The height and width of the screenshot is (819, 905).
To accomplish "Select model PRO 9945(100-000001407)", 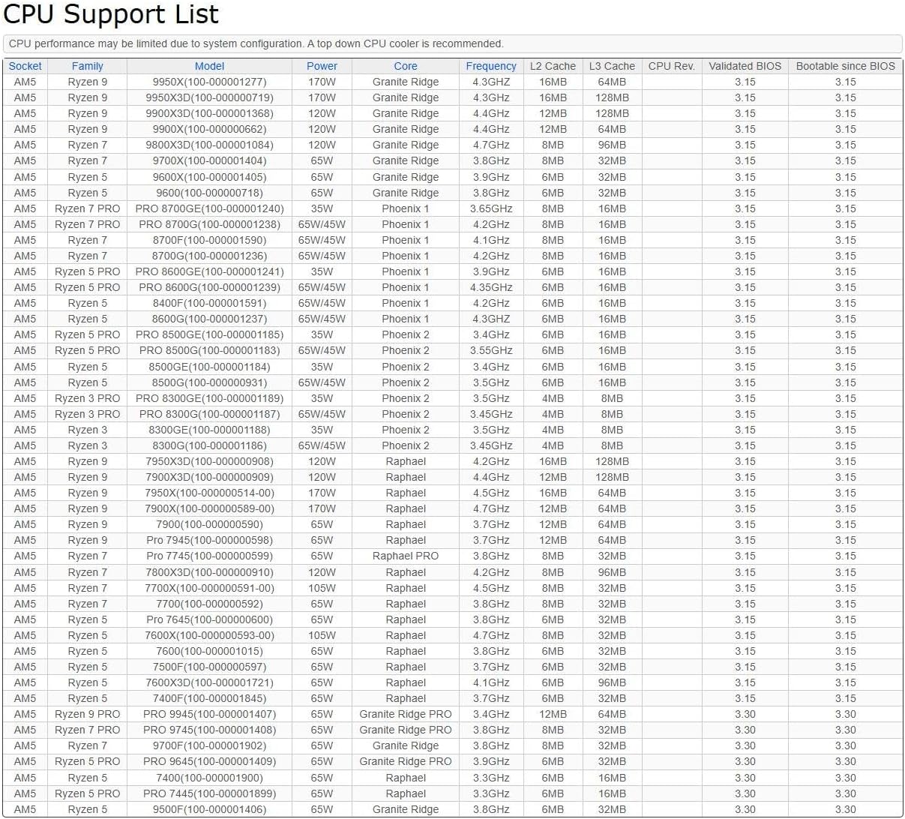I will click(x=209, y=714).
